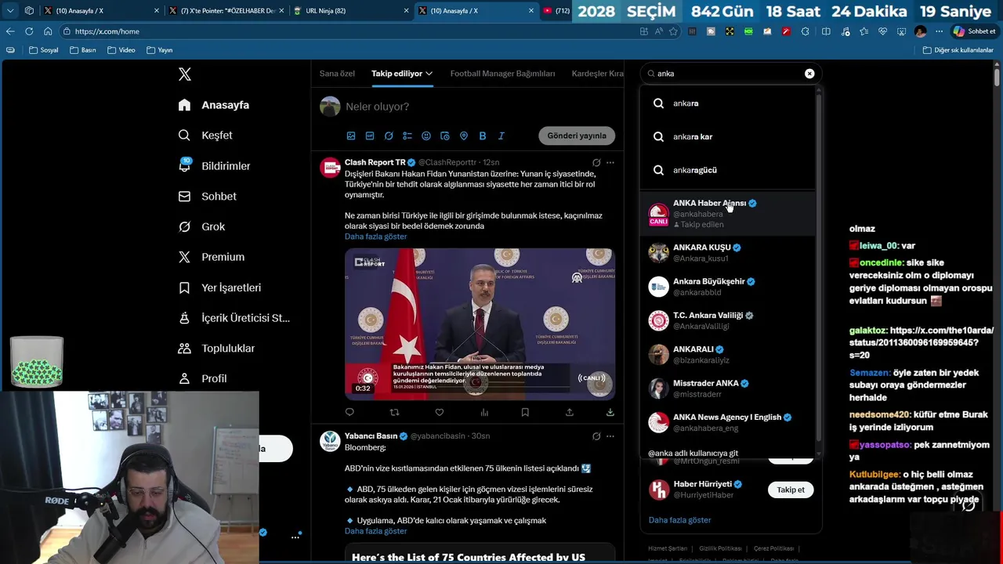Select the ankara kar search suggestion
The height and width of the screenshot is (564, 1003).
[x=728, y=136]
